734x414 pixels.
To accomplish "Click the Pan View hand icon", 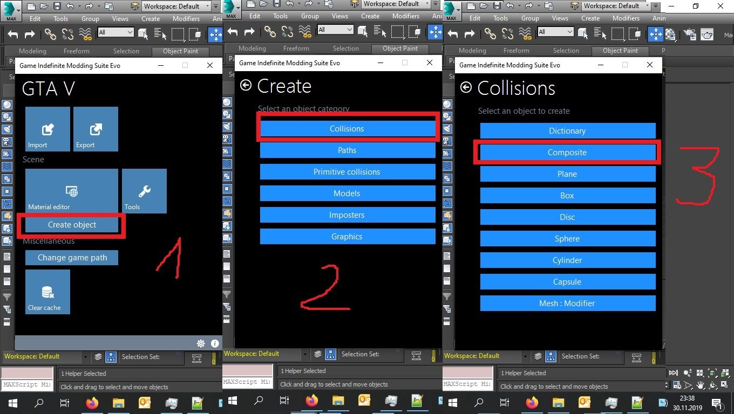I will pos(700,386).
